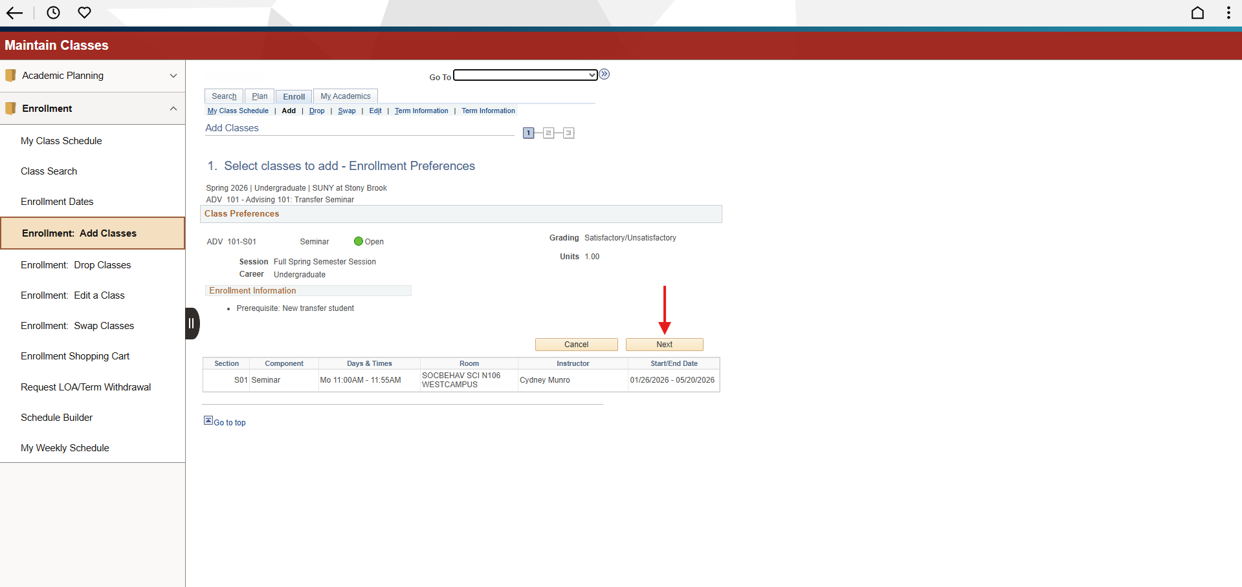Screen dimensions: 1242x587
Task: Select the Enroll tab
Action: 294,97
